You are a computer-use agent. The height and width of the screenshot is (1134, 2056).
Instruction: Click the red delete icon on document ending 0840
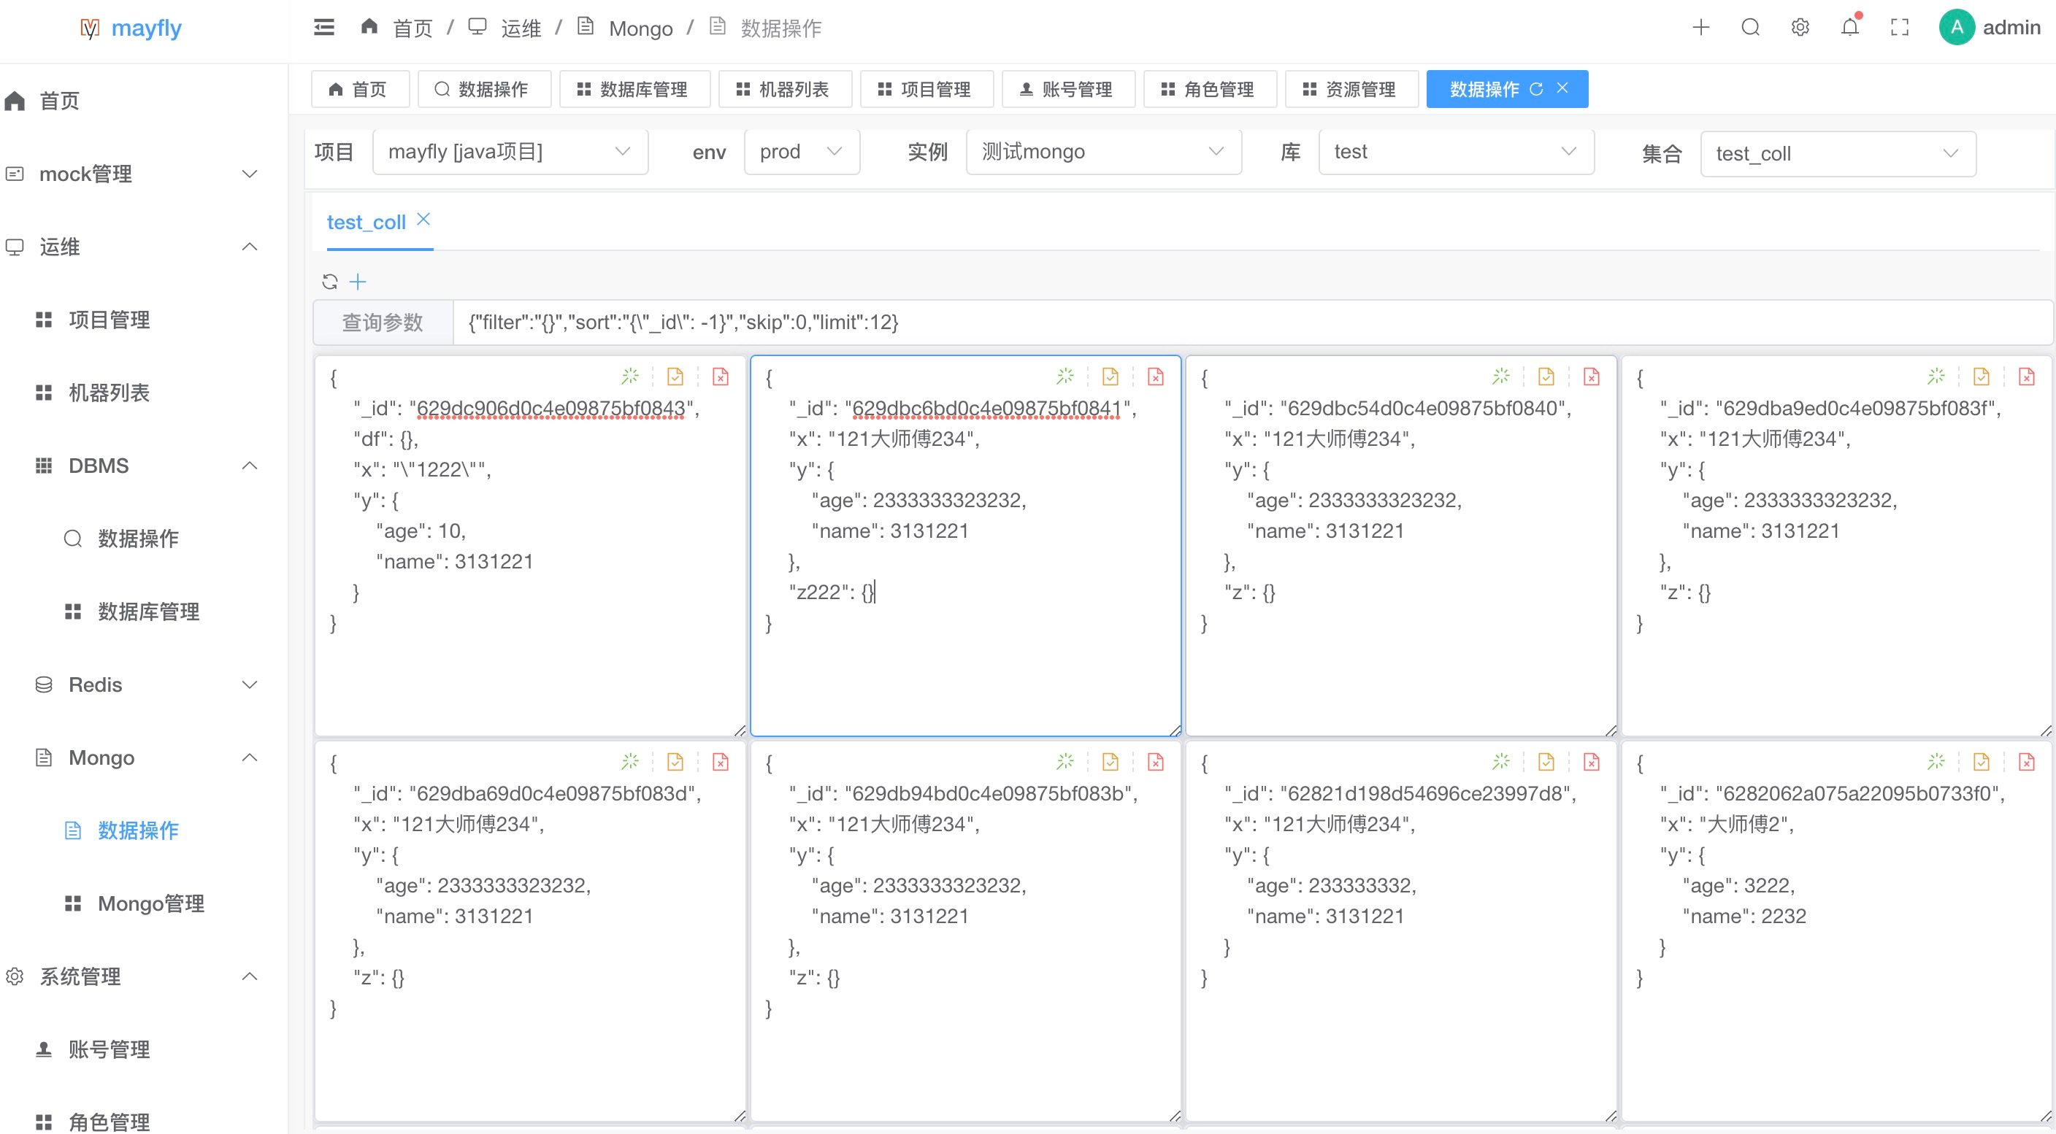(1591, 376)
